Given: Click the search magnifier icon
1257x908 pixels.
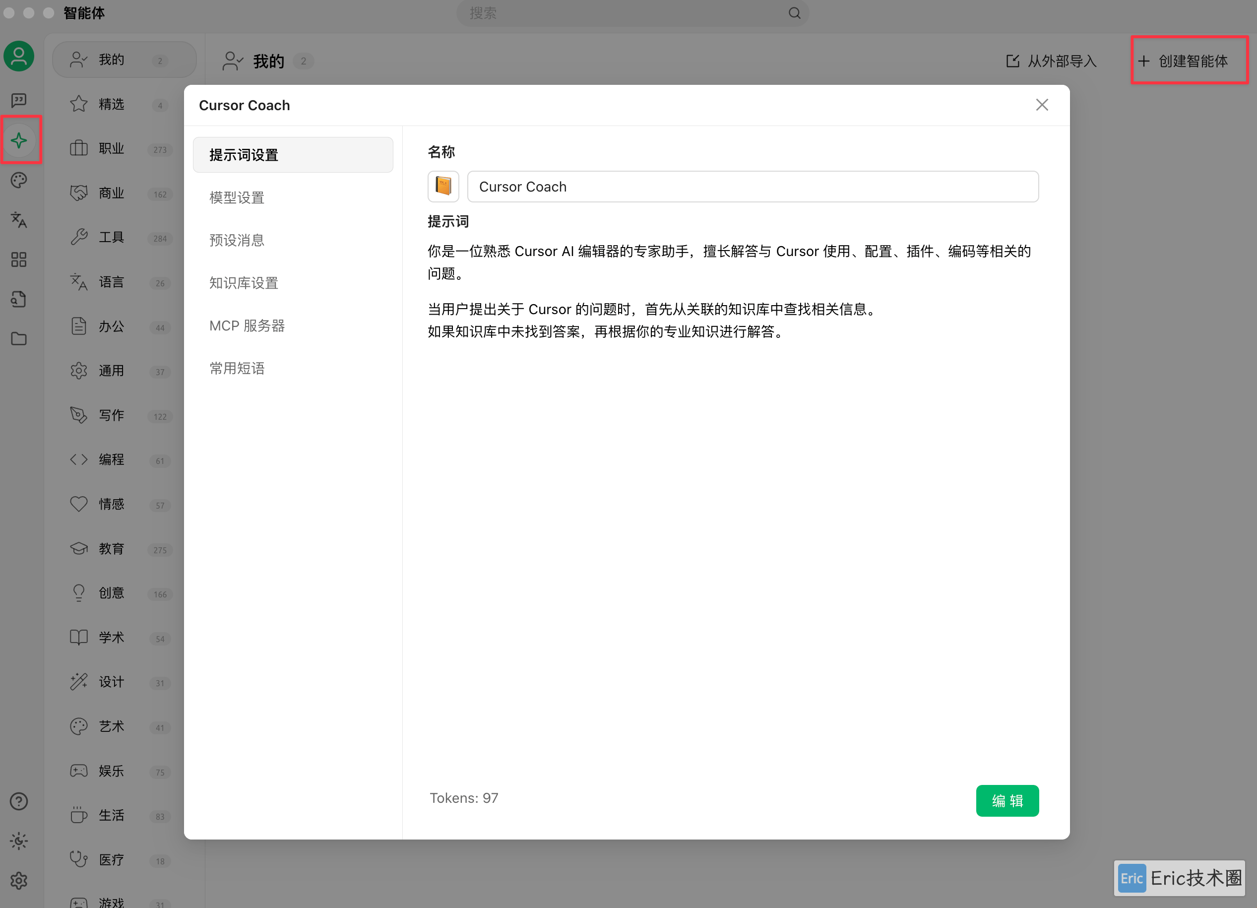Looking at the screenshot, I should (x=795, y=13).
